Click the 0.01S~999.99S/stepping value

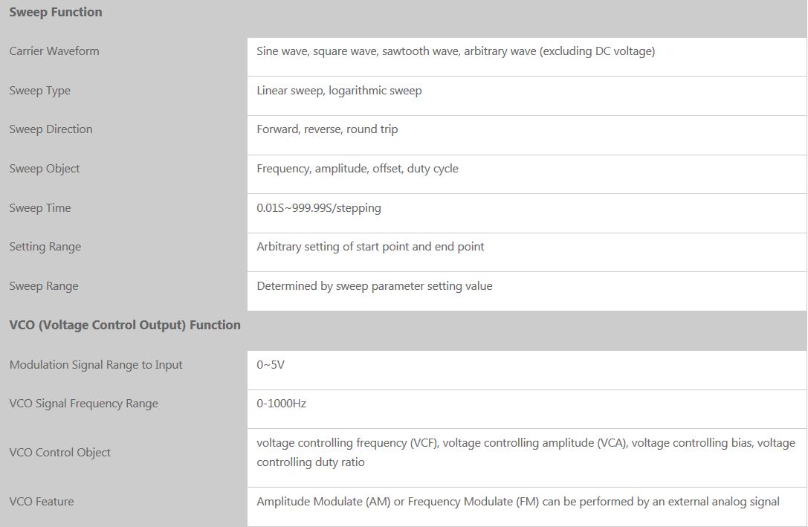click(x=319, y=208)
